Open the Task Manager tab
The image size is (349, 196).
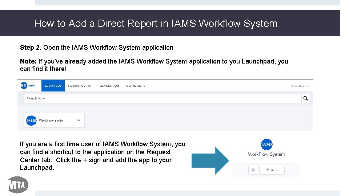tap(109, 86)
